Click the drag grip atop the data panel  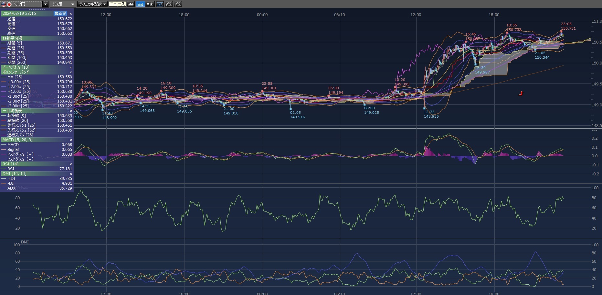[x=37, y=10]
